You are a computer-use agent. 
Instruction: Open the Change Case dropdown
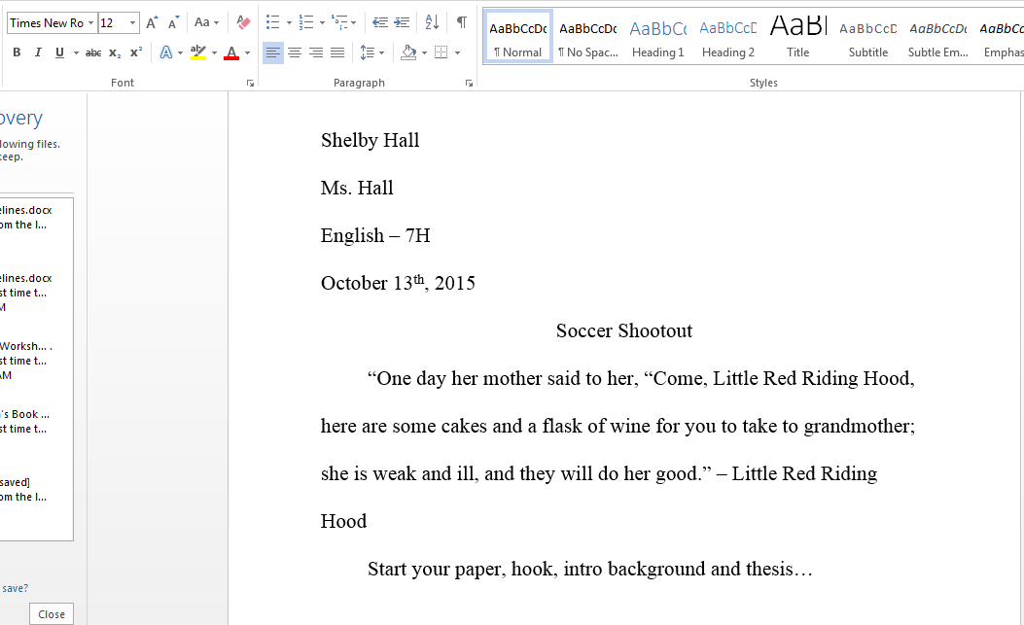[x=206, y=20]
